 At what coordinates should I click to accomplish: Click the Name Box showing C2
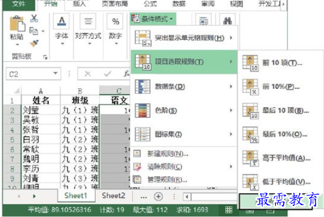click(x=33, y=73)
